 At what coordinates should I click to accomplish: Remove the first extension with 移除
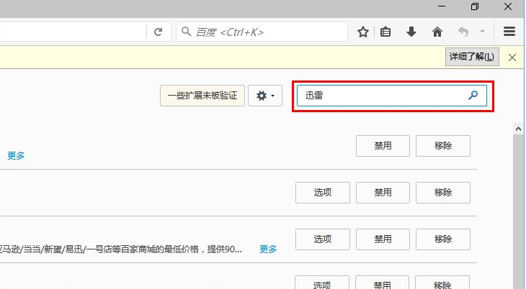coord(443,145)
